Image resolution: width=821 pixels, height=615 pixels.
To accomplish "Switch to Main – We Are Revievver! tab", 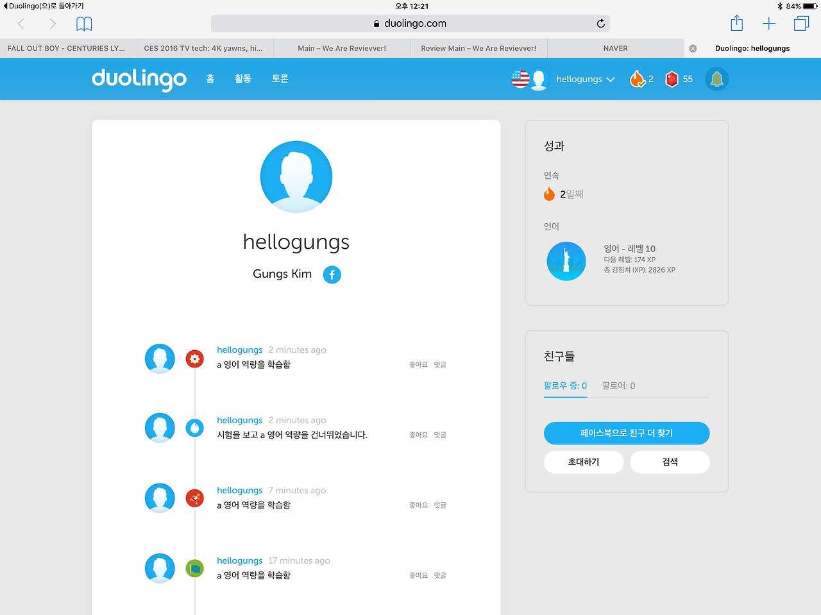I will (342, 48).
